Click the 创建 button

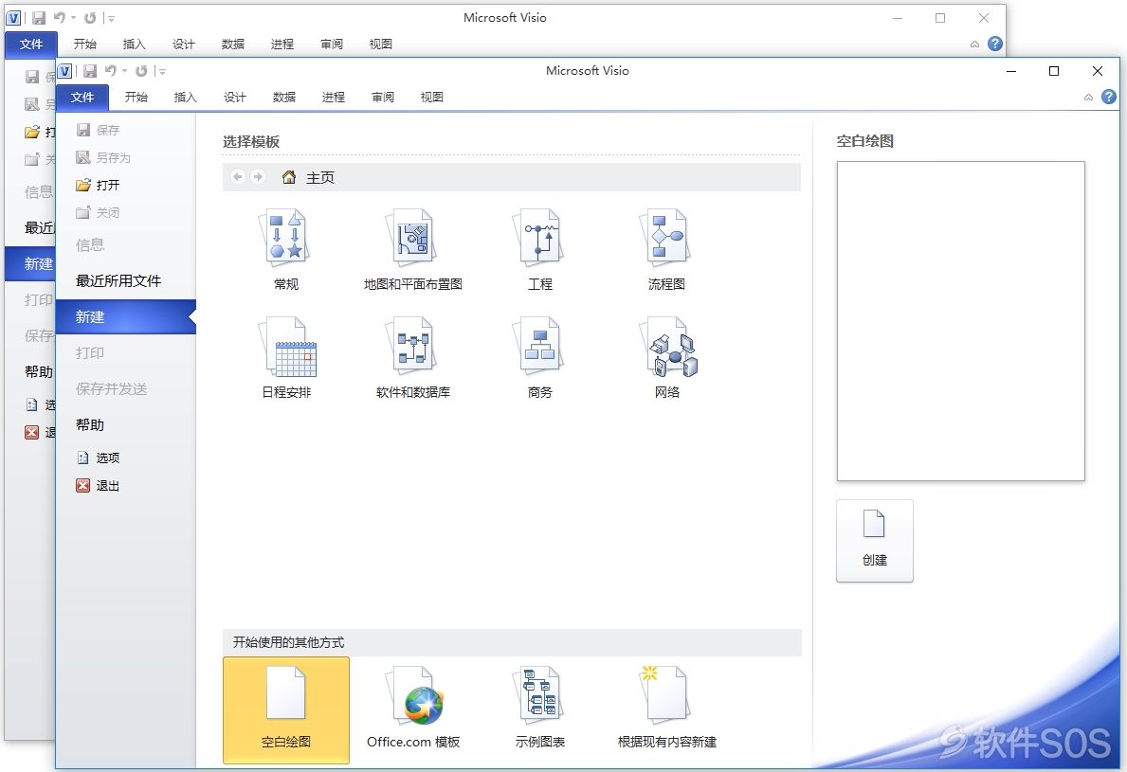coord(875,541)
